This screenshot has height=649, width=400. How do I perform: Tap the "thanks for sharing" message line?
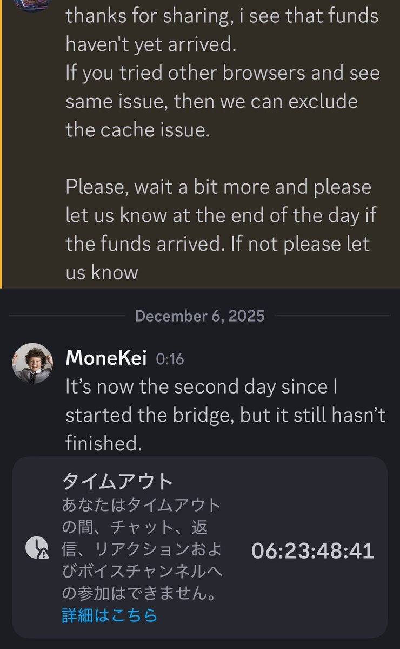click(222, 16)
